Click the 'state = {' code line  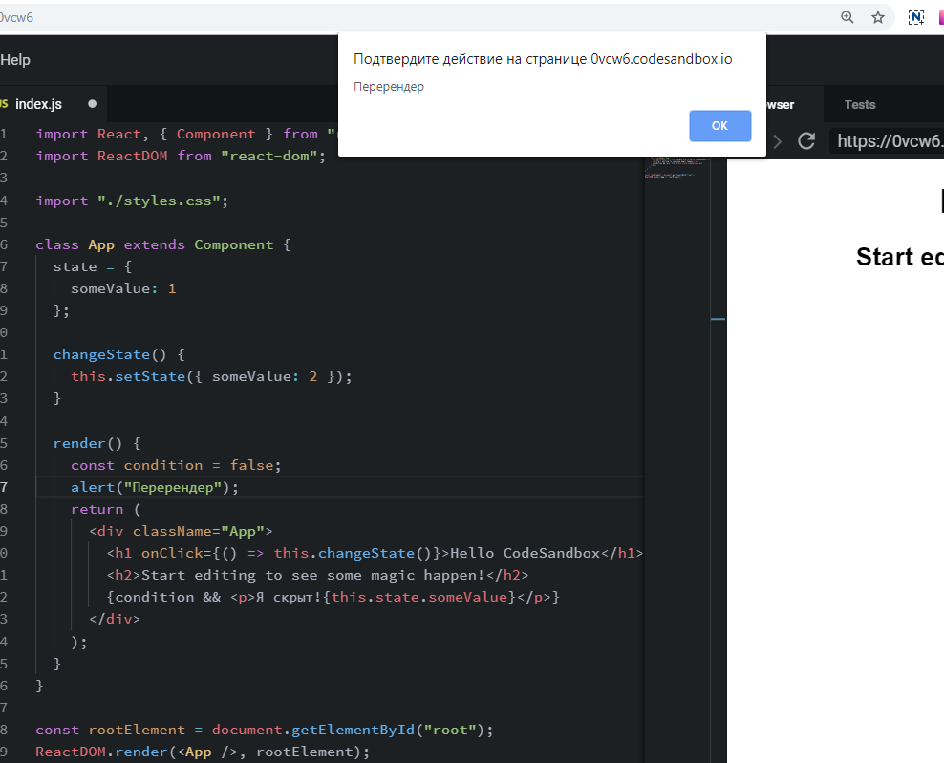(93, 266)
